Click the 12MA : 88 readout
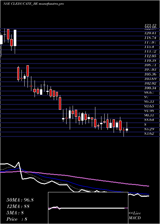 click(18, 206)
